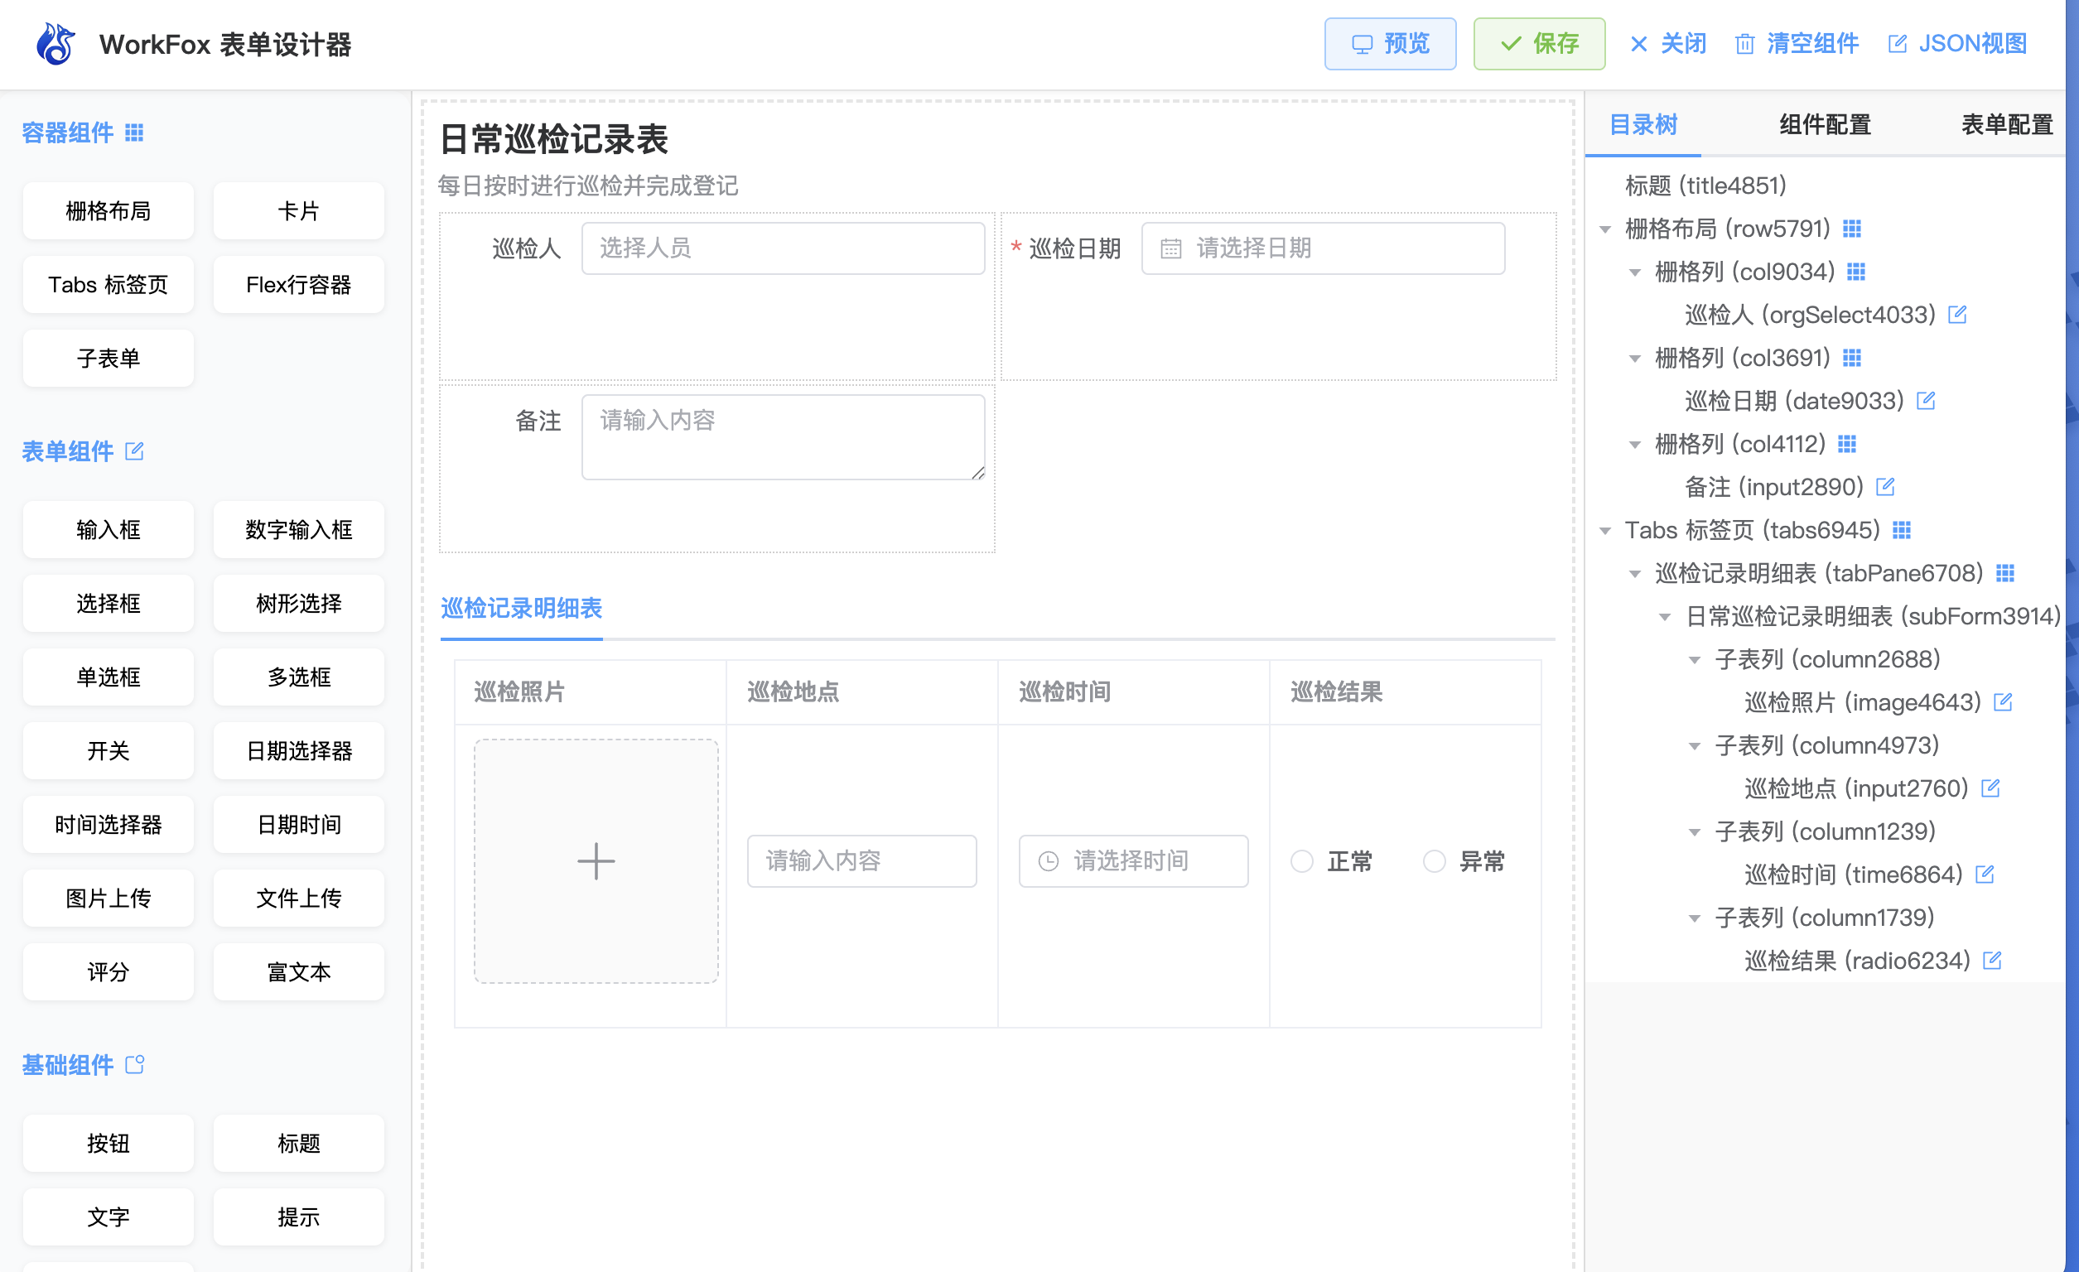
Task: Open the 巡检时间 time picker field
Action: click(x=1133, y=860)
